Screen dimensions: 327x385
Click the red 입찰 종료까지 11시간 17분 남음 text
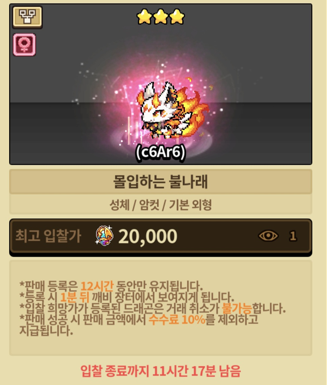click(161, 371)
